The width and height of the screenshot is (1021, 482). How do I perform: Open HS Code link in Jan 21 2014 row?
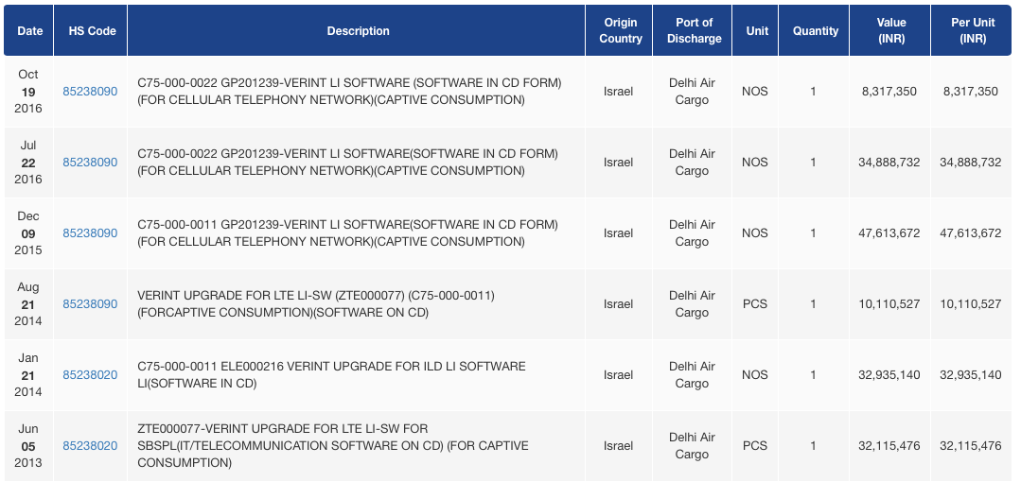(90, 375)
